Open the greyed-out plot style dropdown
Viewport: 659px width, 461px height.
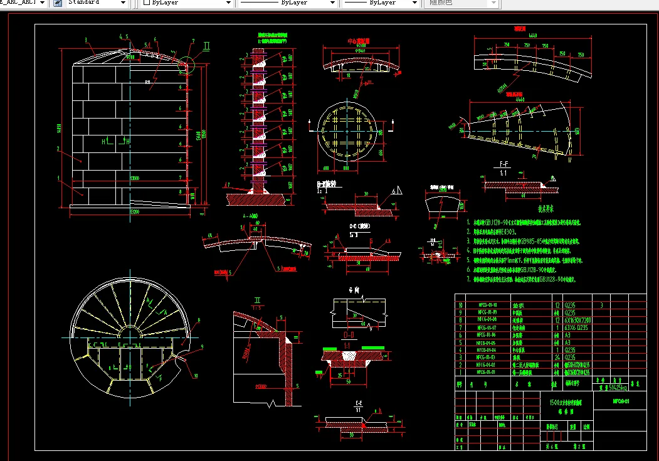[494, 3]
